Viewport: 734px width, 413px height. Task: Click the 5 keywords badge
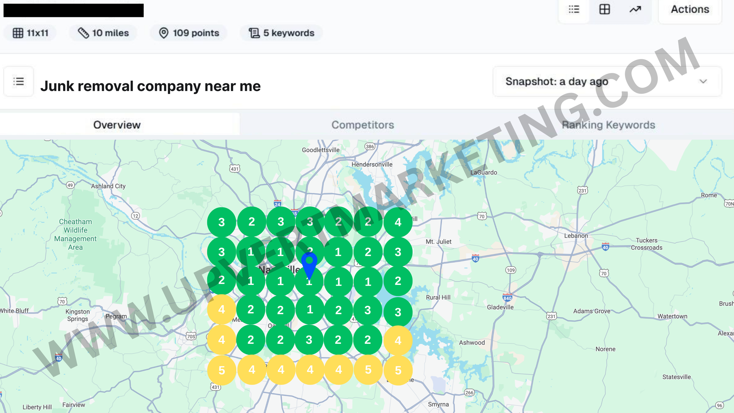(281, 33)
